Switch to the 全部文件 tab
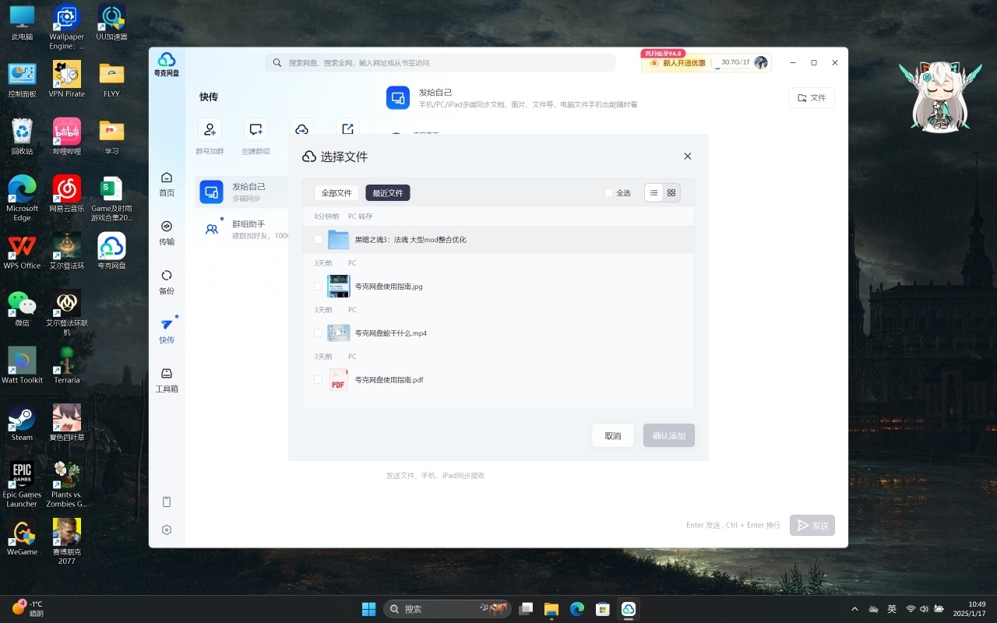This screenshot has width=997, height=623. click(x=336, y=193)
